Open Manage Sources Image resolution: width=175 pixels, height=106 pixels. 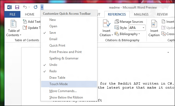[129, 22]
